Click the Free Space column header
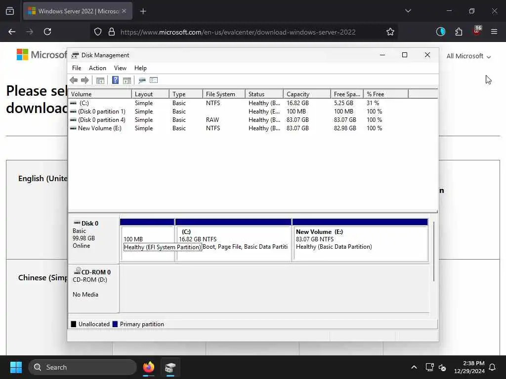Screen dimensions: 506x379 click(347, 94)
